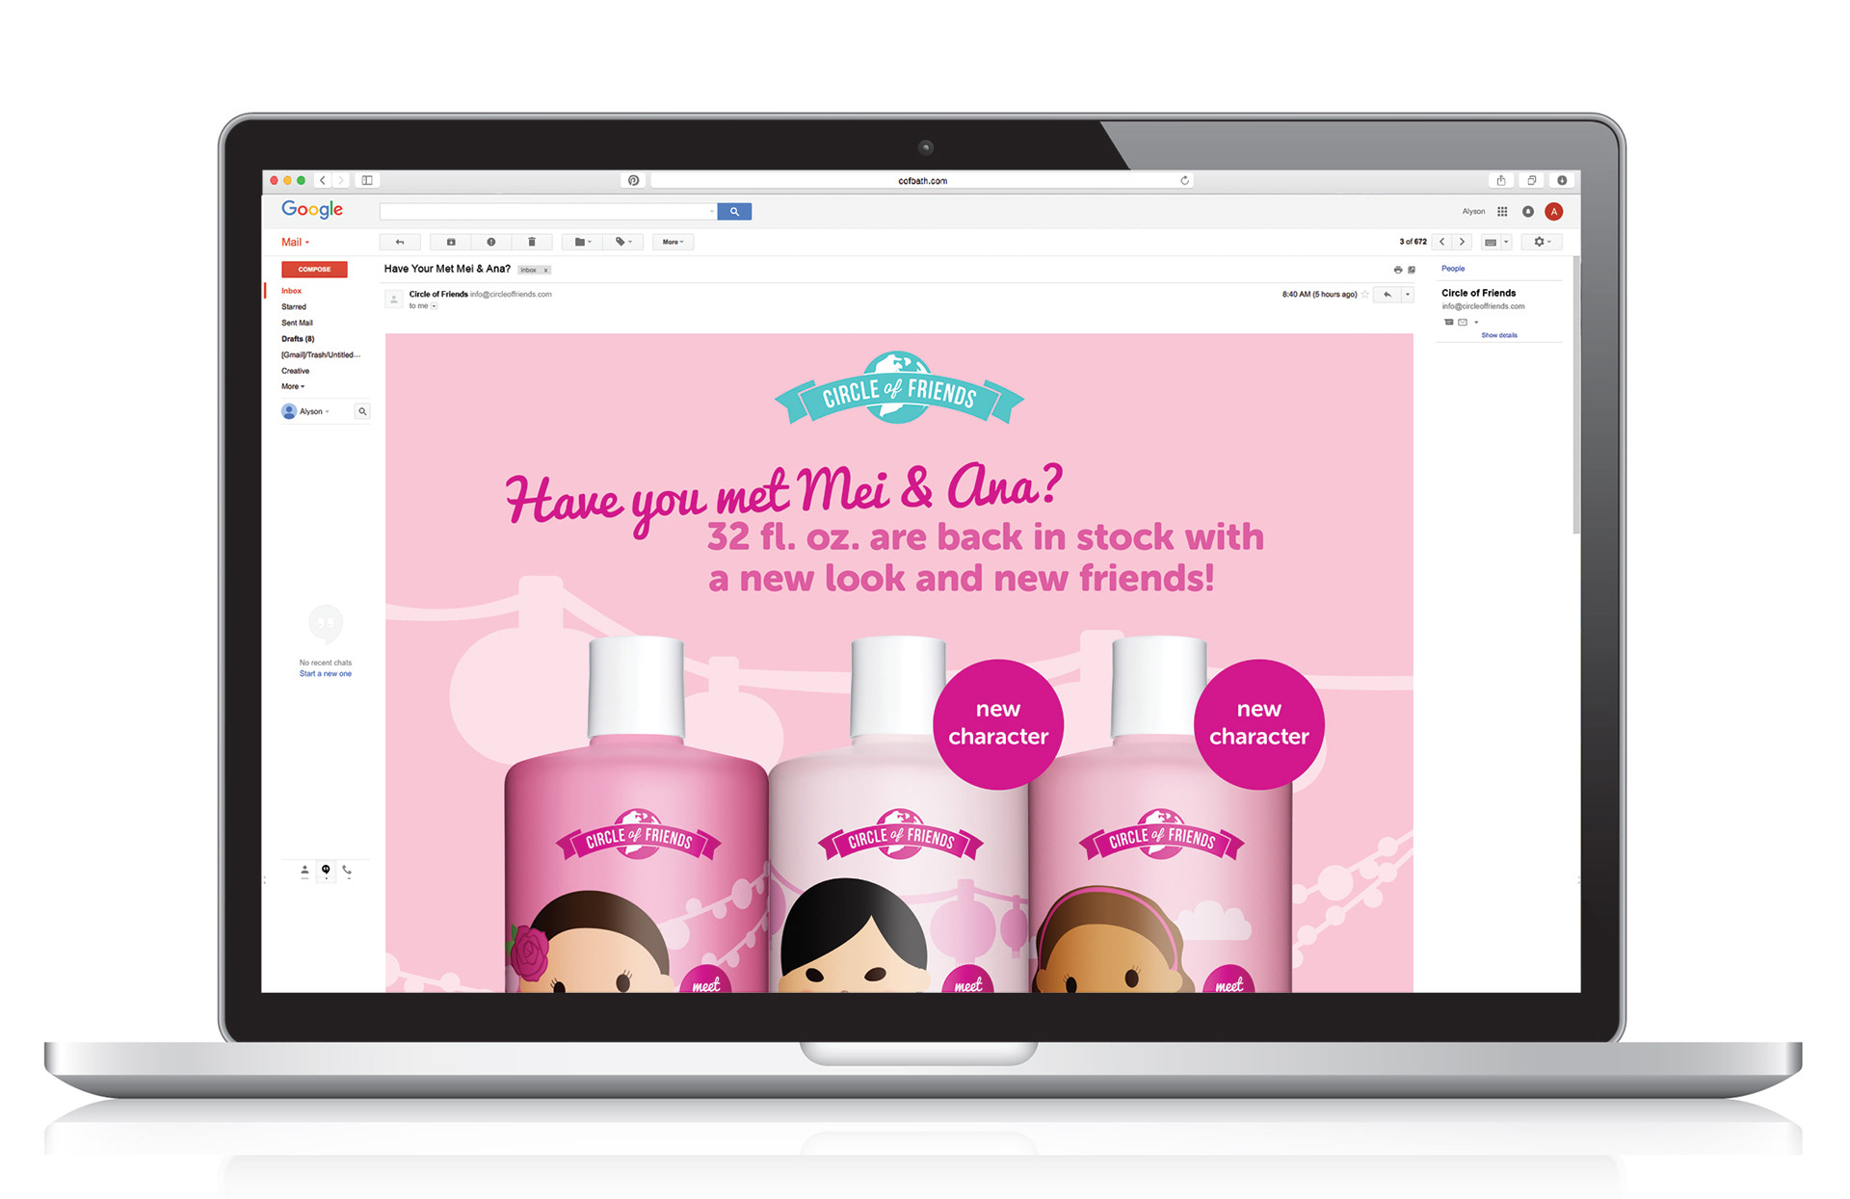Image resolution: width=1850 pixels, height=1199 pixels.
Task: Open the Labels tag dropdown
Action: (624, 242)
